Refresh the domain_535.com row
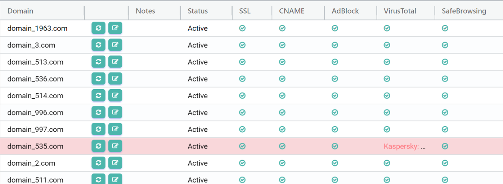The image size is (503, 184). pos(98,146)
